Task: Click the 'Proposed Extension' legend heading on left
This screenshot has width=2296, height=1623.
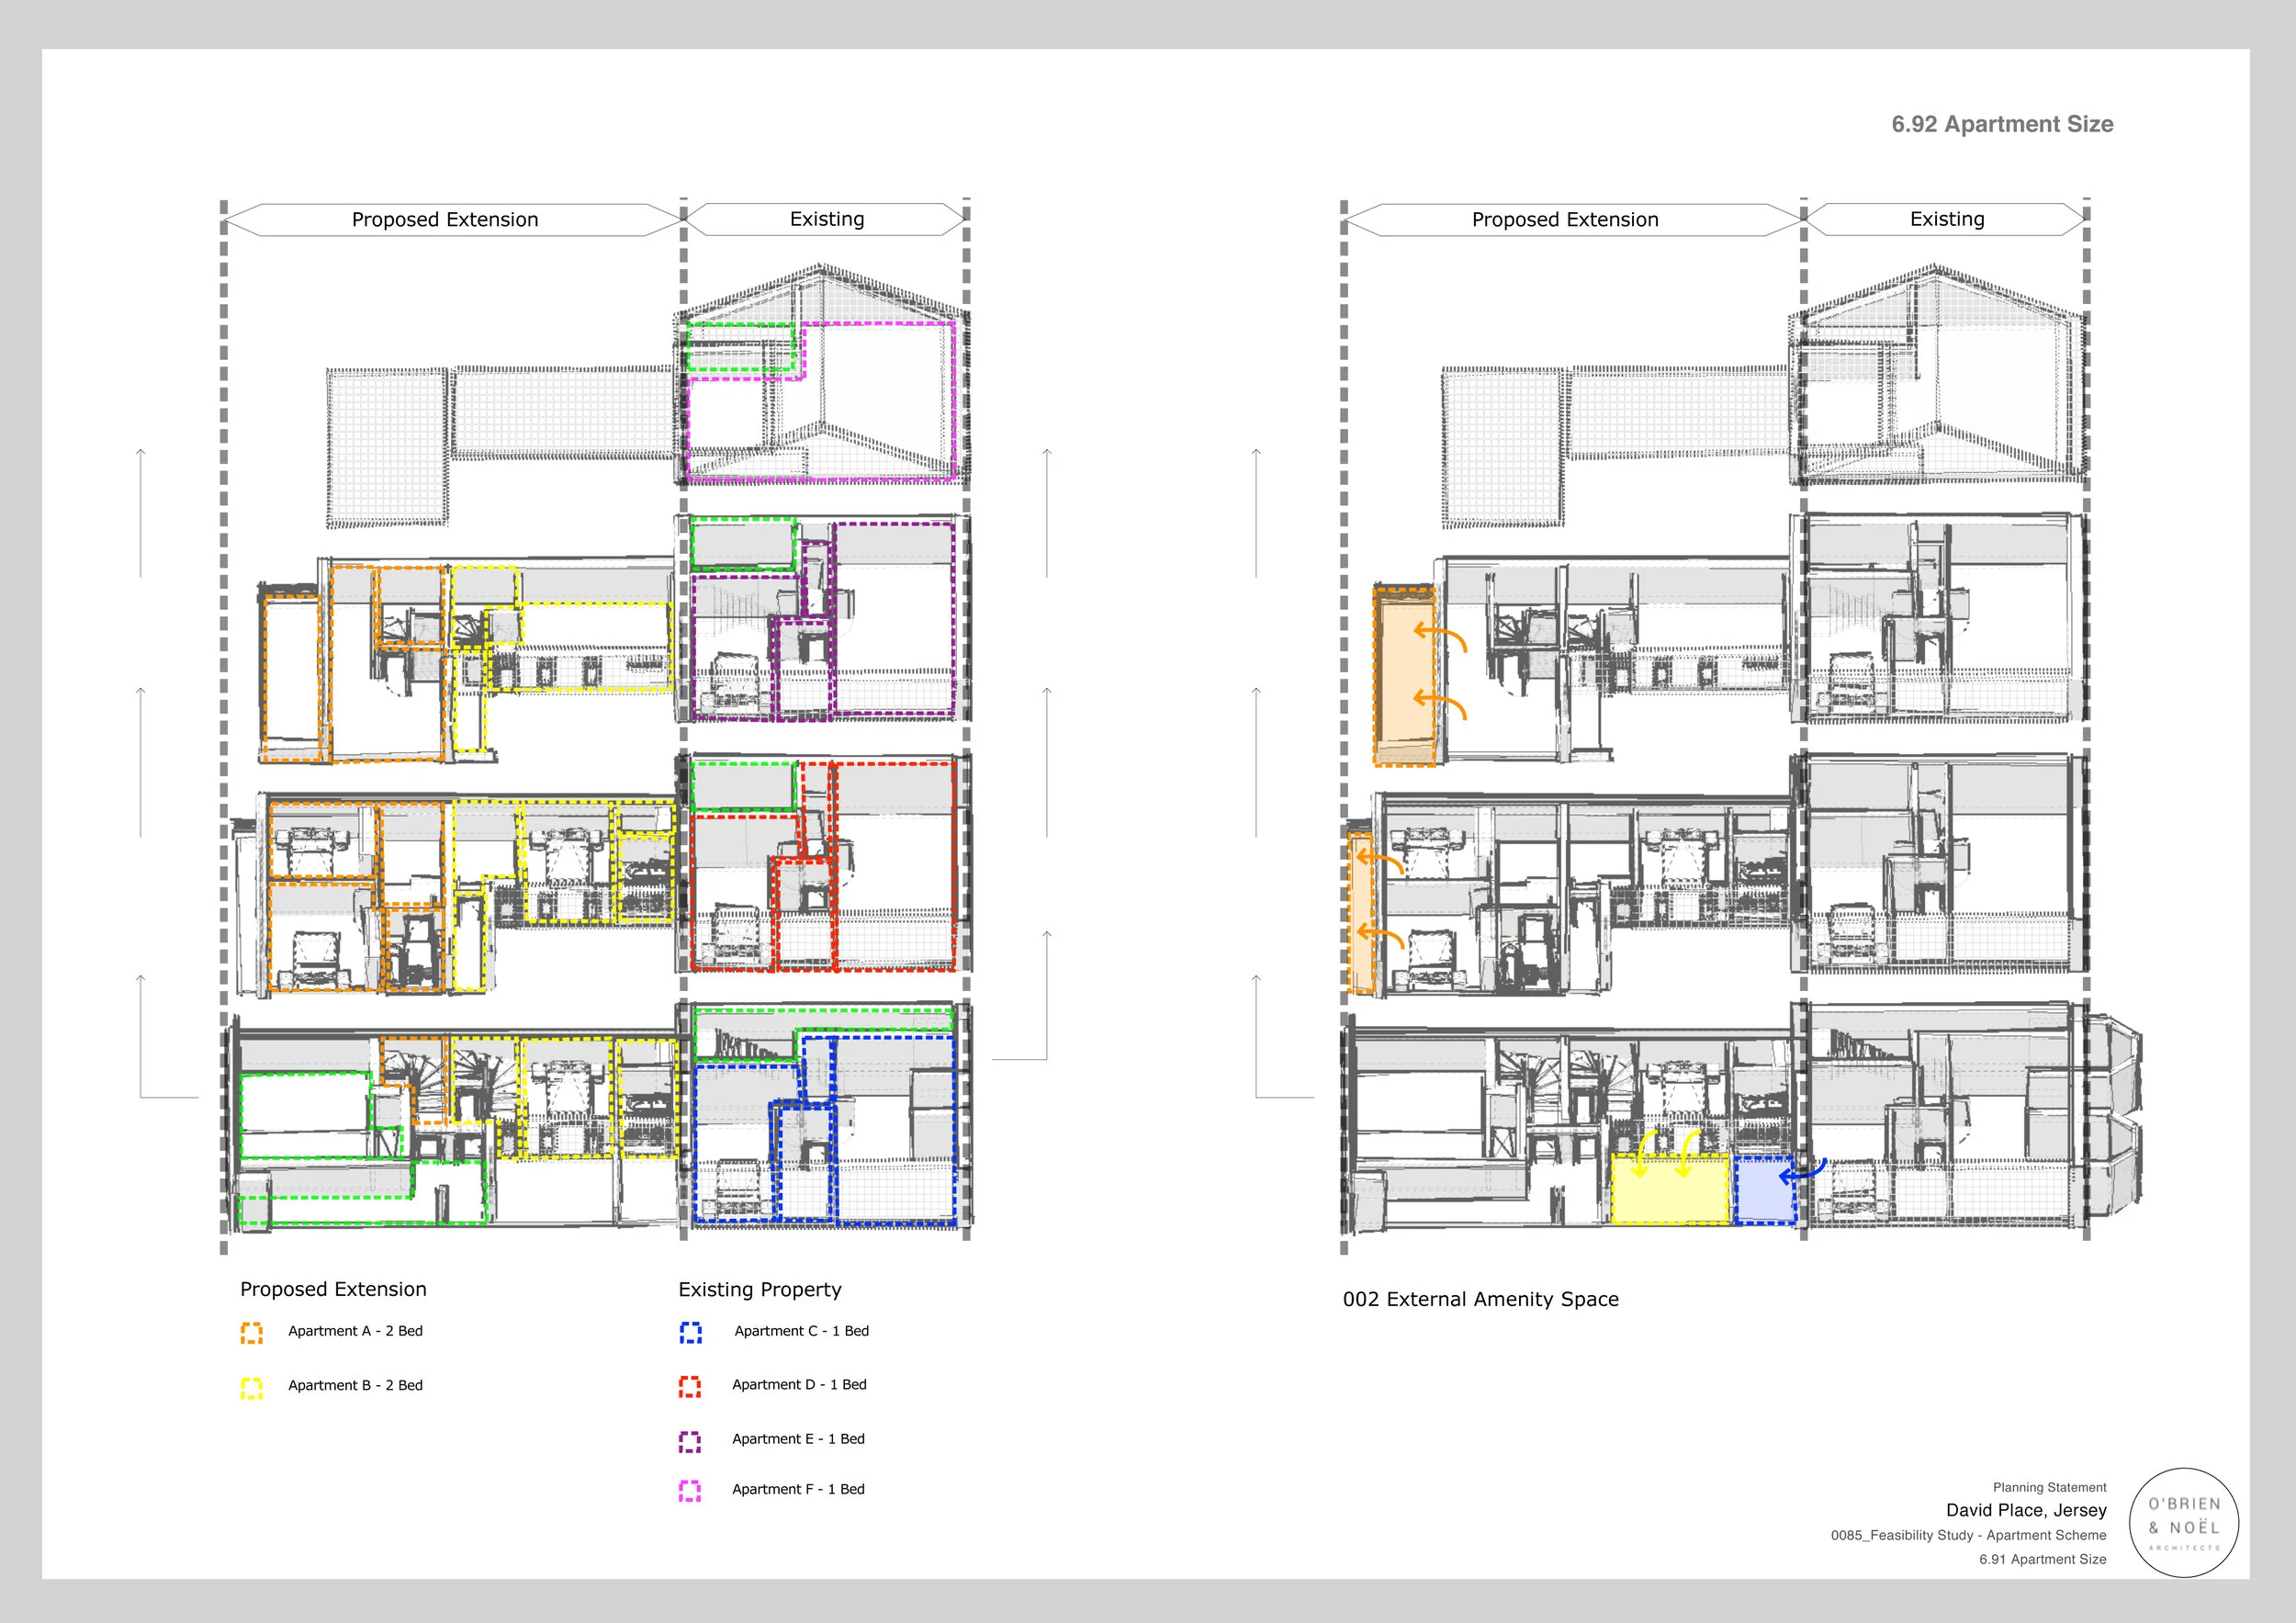Action: tap(333, 1289)
